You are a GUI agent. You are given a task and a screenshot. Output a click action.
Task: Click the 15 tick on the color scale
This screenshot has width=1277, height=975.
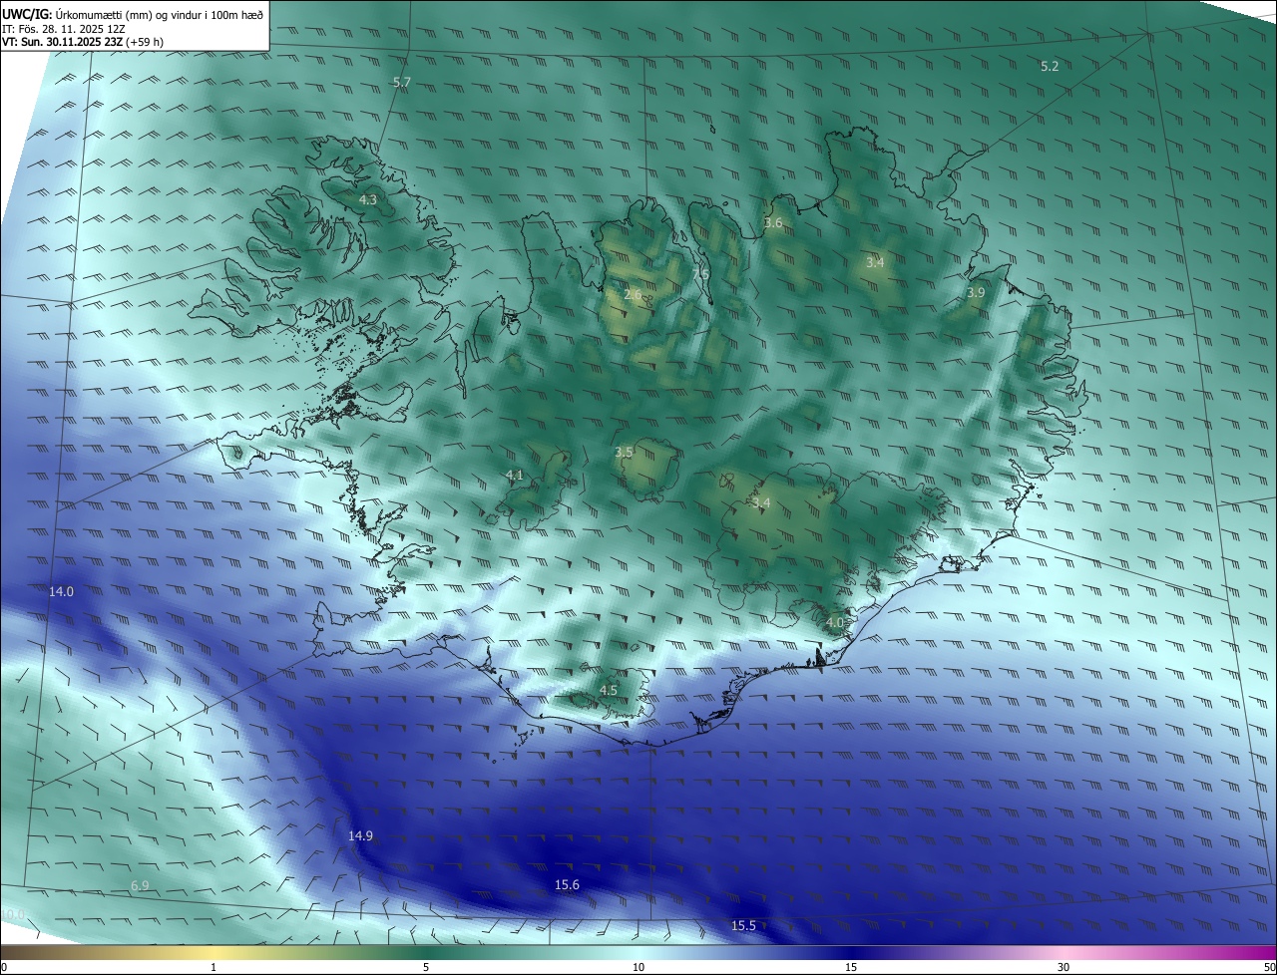[851, 967]
